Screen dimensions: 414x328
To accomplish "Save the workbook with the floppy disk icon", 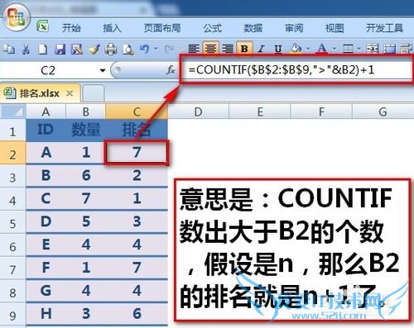I will [60, 50].
